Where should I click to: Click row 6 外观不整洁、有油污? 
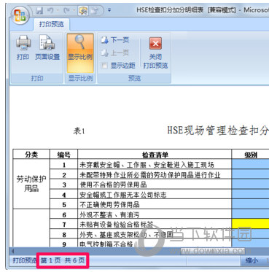point(109,214)
